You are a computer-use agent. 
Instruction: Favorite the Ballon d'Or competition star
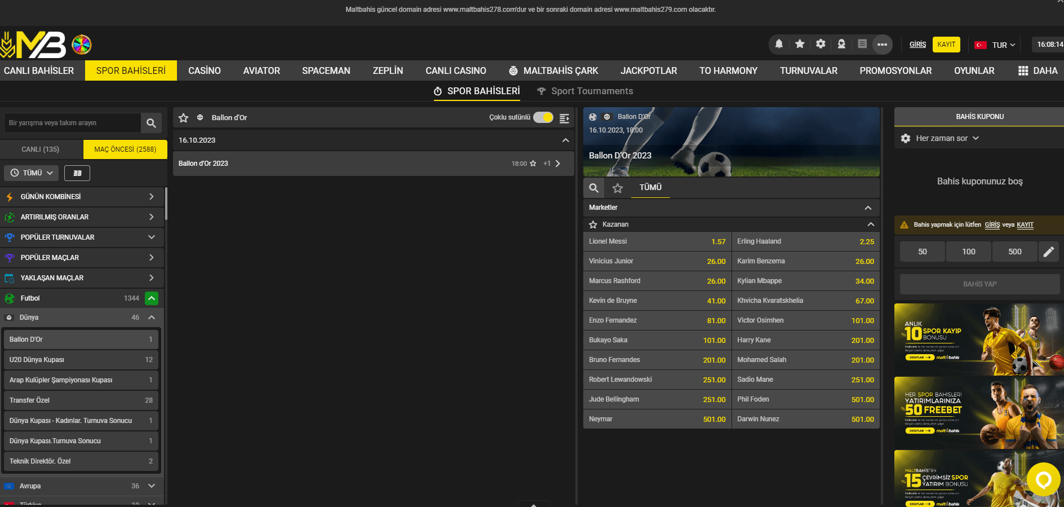pyautogui.click(x=183, y=118)
